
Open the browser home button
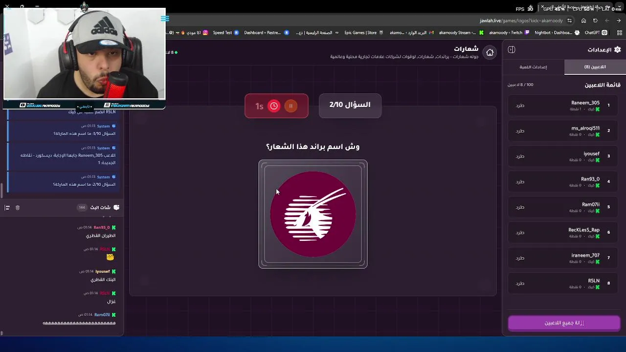[583, 21]
